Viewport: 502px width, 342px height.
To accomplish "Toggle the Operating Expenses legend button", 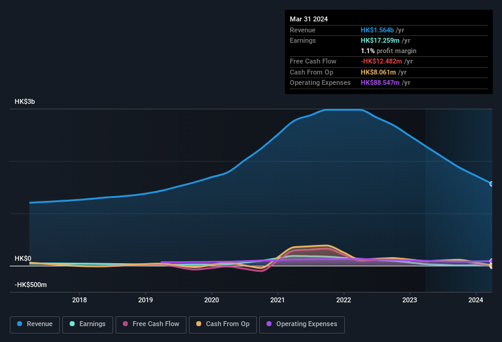I will tap(302, 324).
